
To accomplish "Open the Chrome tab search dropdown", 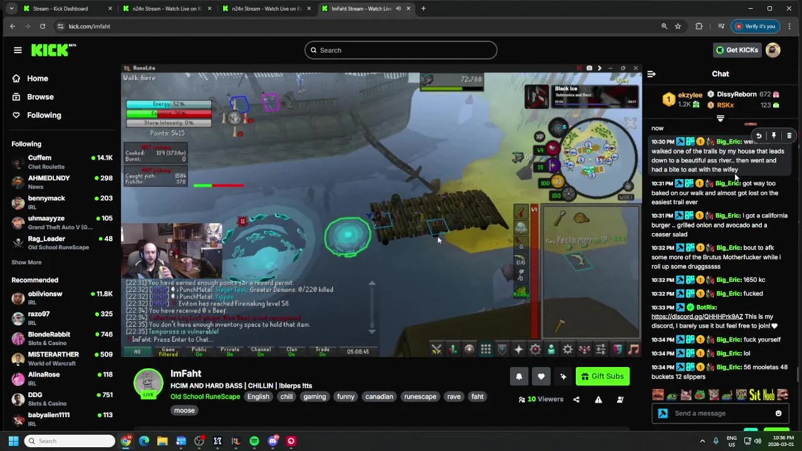I will coord(11,9).
